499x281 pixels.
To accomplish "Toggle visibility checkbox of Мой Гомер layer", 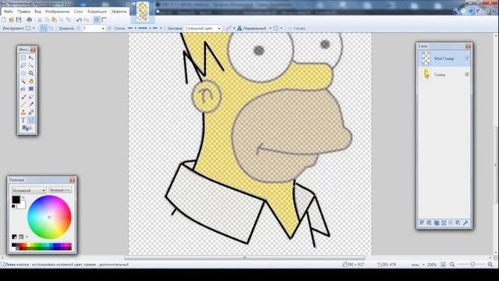I will click(x=467, y=59).
